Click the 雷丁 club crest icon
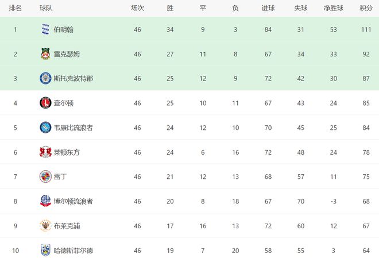This screenshot has height=261, width=379. [x=45, y=176]
